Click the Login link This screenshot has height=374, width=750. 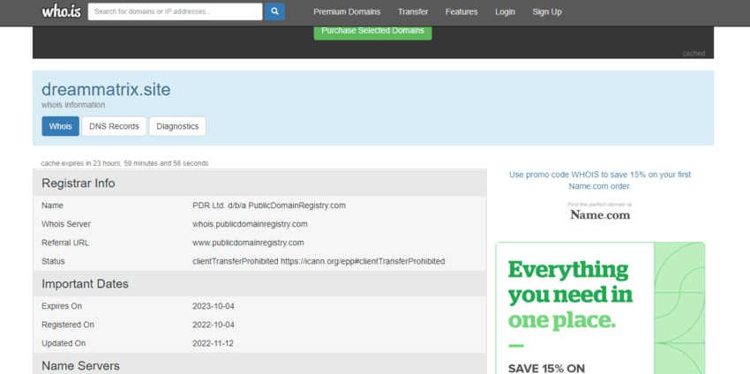coord(505,11)
